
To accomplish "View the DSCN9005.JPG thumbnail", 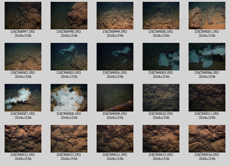I will pyautogui.click(x=161, y=57).
